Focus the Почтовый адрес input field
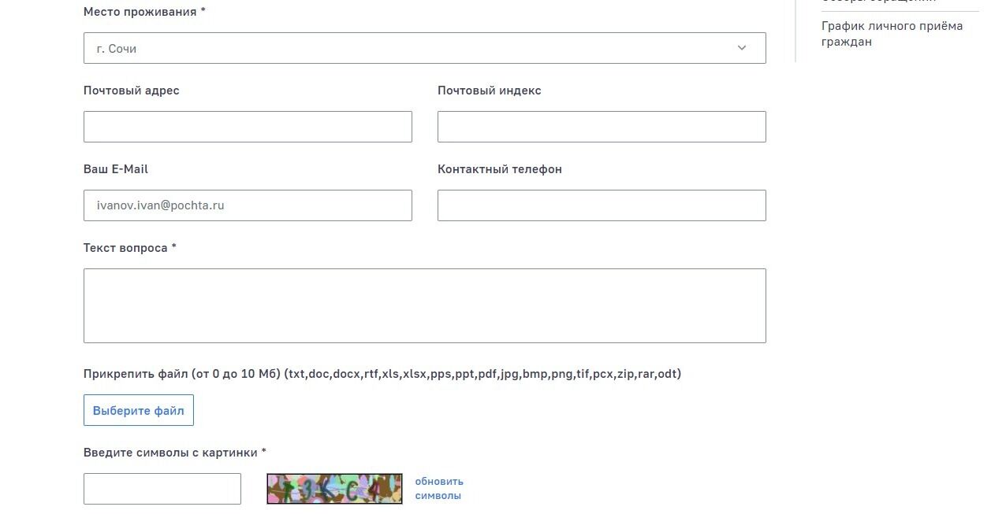The width and height of the screenshot is (991, 514). (248, 127)
